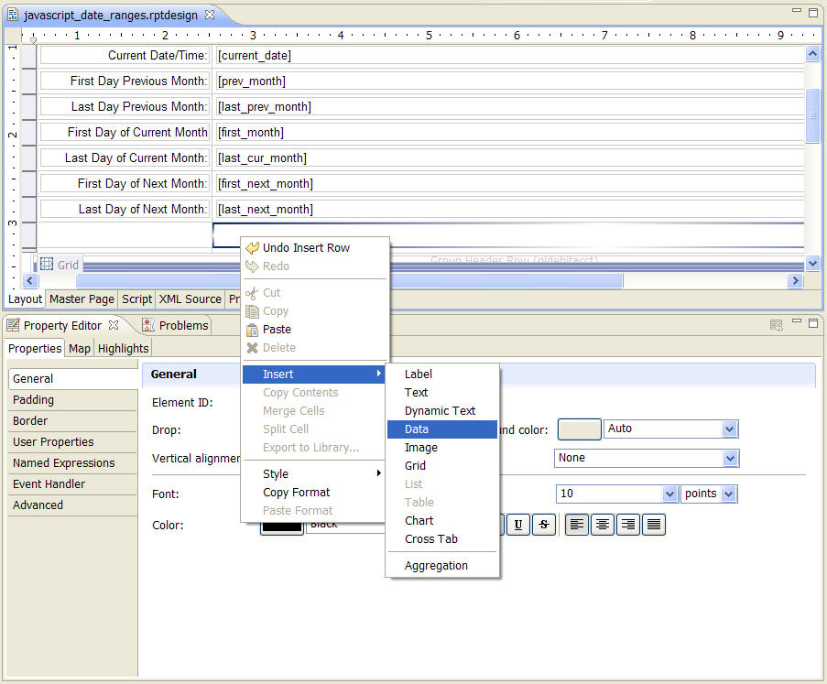Select left text alignment
Screen dimensions: 827x684
(577, 524)
